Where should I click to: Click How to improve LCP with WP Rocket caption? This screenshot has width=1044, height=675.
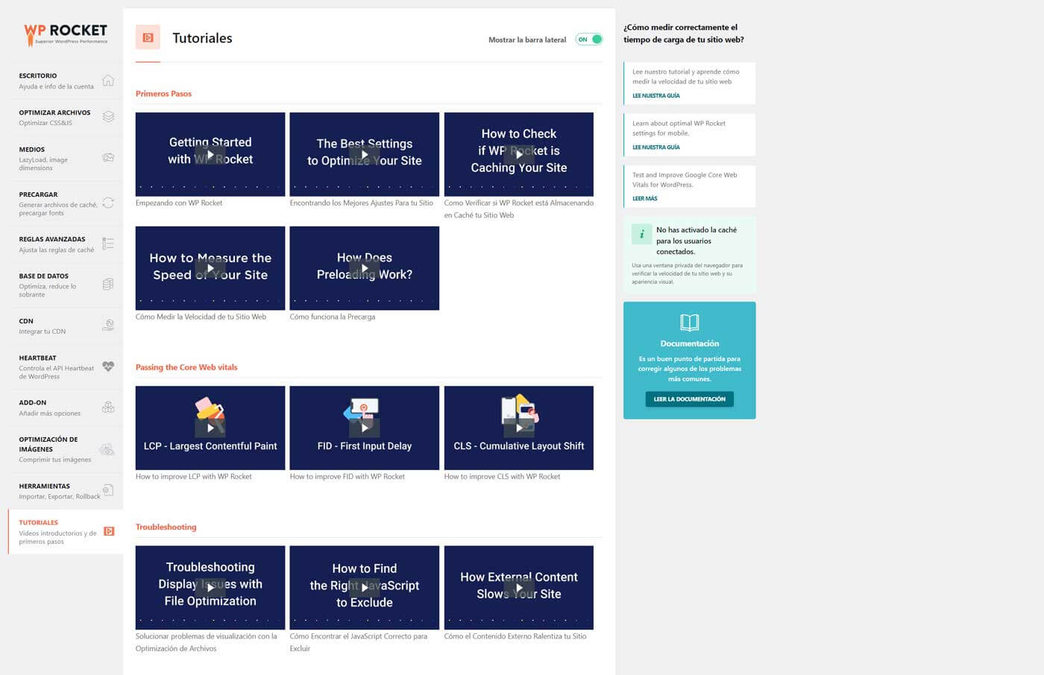pyautogui.click(x=194, y=476)
